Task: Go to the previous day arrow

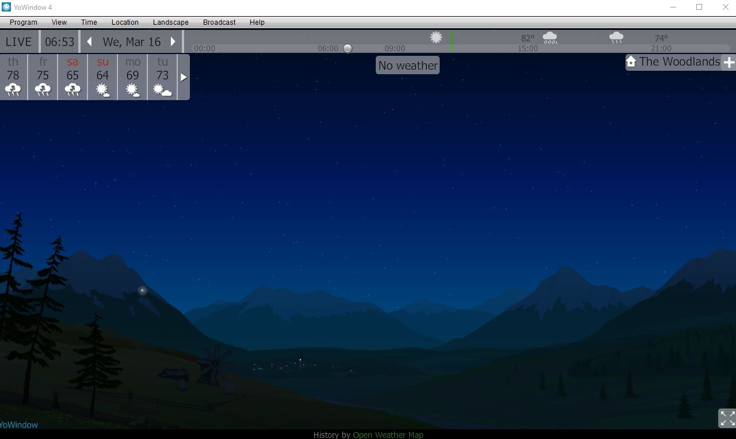Action: coord(89,42)
